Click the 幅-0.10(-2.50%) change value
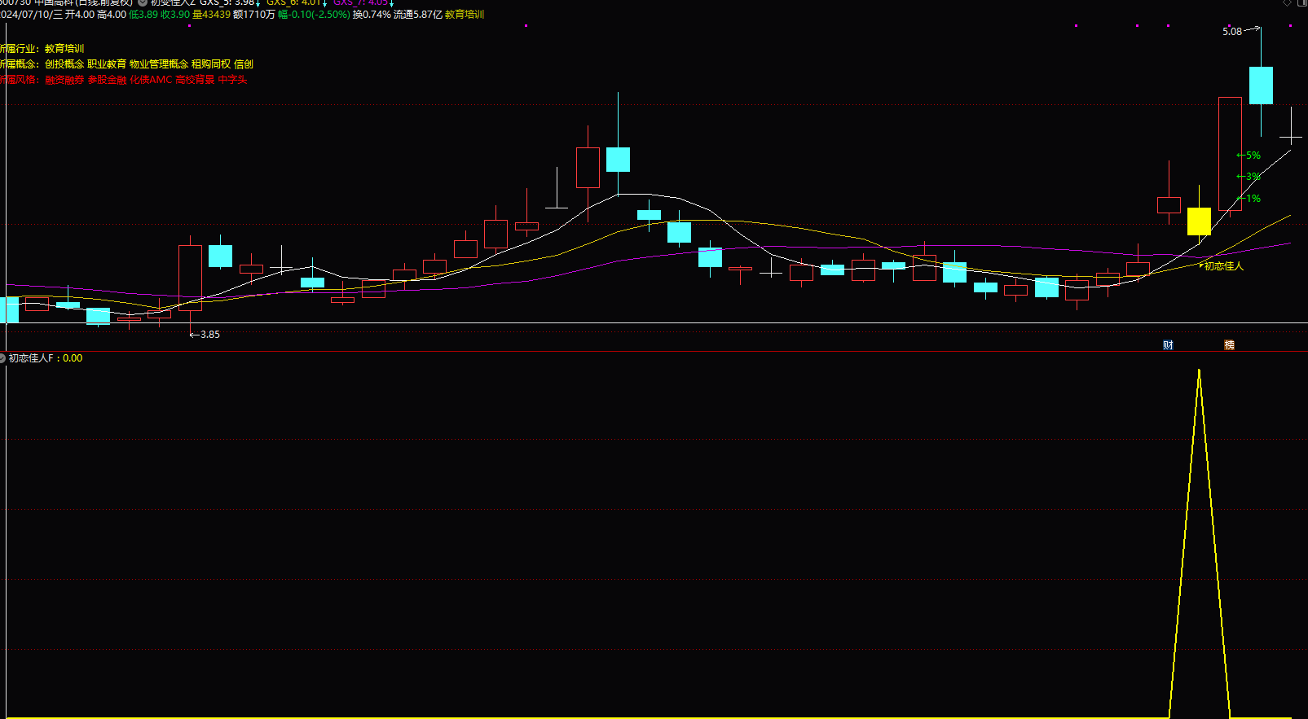1308x719 pixels. click(314, 15)
